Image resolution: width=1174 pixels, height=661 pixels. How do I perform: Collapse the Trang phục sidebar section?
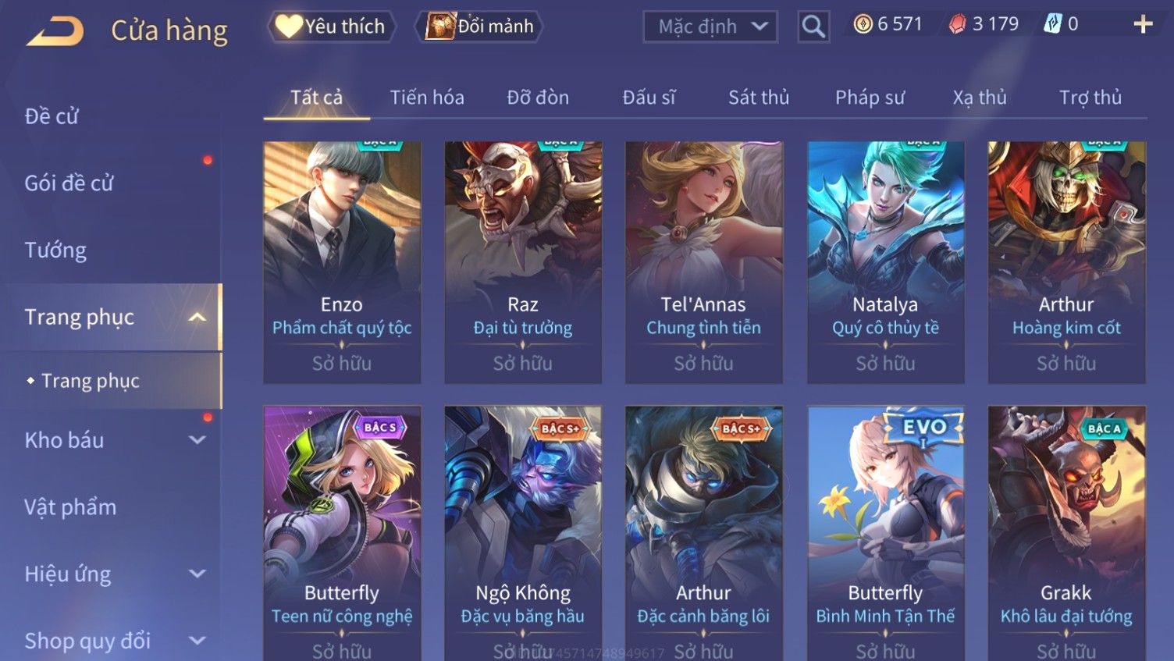(x=197, y=317)
